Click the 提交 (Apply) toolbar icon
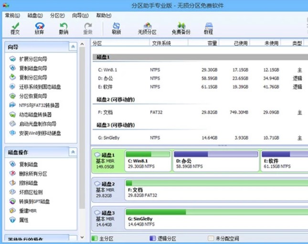 pyautogui.click(x=15, y=28)
